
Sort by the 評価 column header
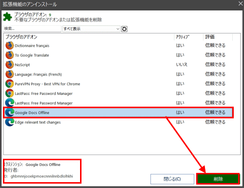click(218, 37)
